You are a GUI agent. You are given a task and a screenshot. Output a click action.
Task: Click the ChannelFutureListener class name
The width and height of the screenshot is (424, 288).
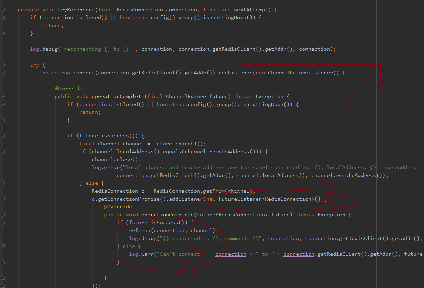point(300,73)
